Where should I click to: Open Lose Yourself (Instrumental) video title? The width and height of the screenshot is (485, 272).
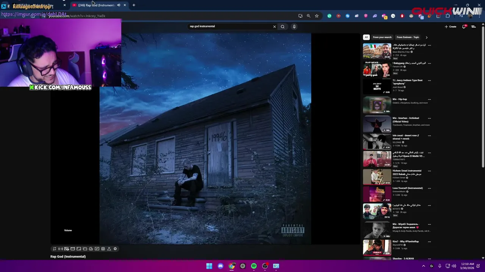tap(408, 188)
